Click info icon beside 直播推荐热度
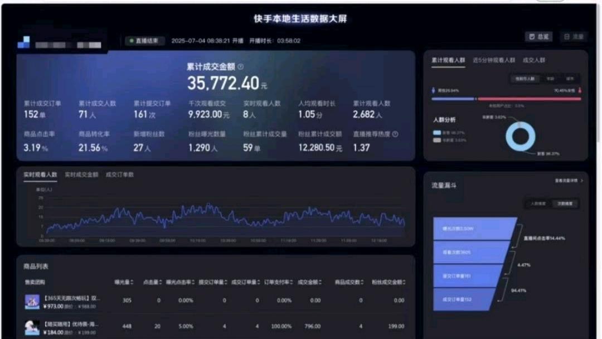 pyautogui.click(x=395, y=134)
